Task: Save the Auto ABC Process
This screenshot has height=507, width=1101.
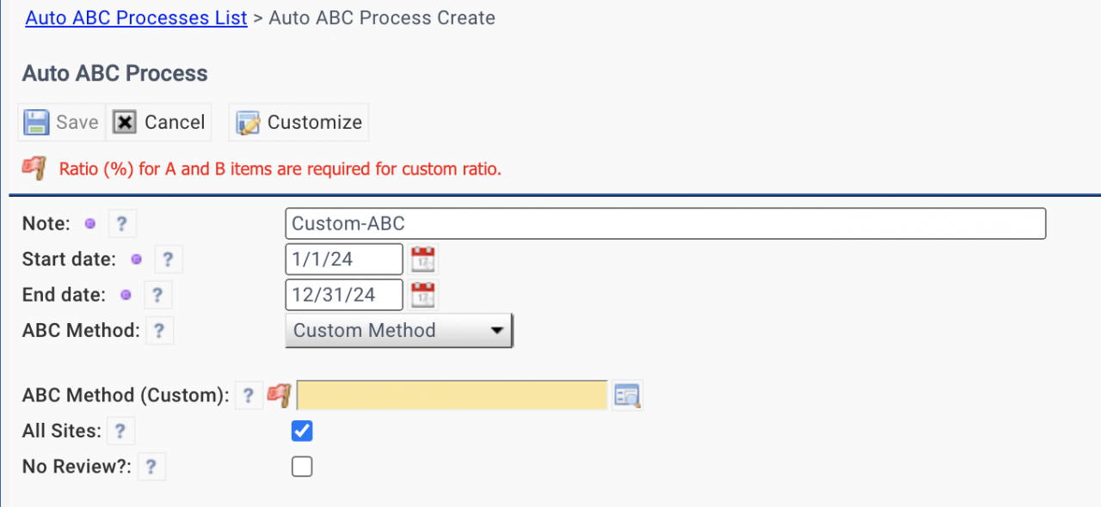Action: [x=61, y=122]
